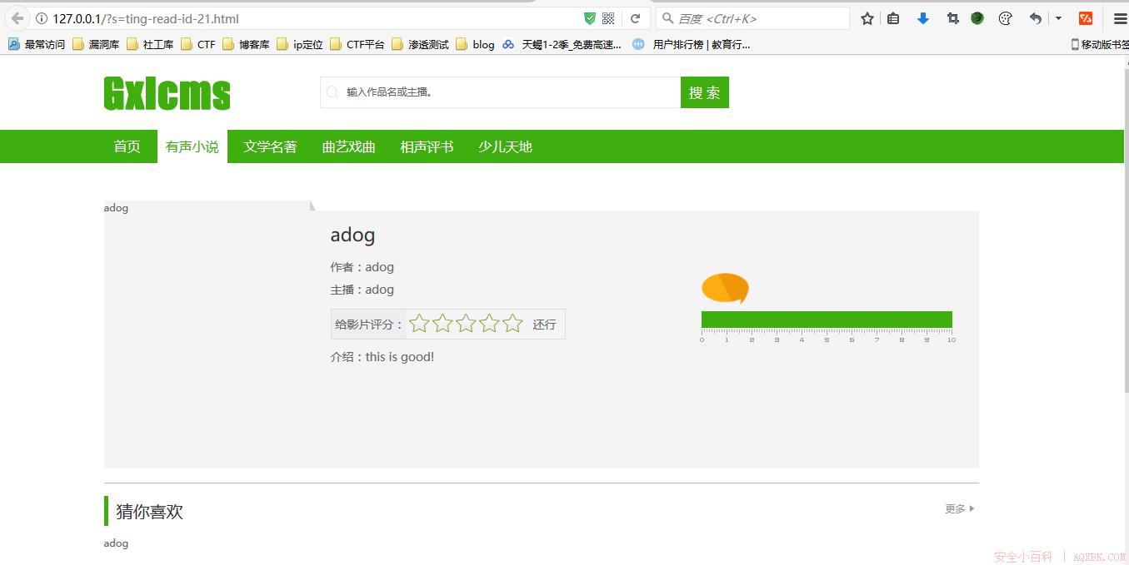The image size is (1129, 565).
Task: Focus the Baidu search field
Action: [752, 18]
